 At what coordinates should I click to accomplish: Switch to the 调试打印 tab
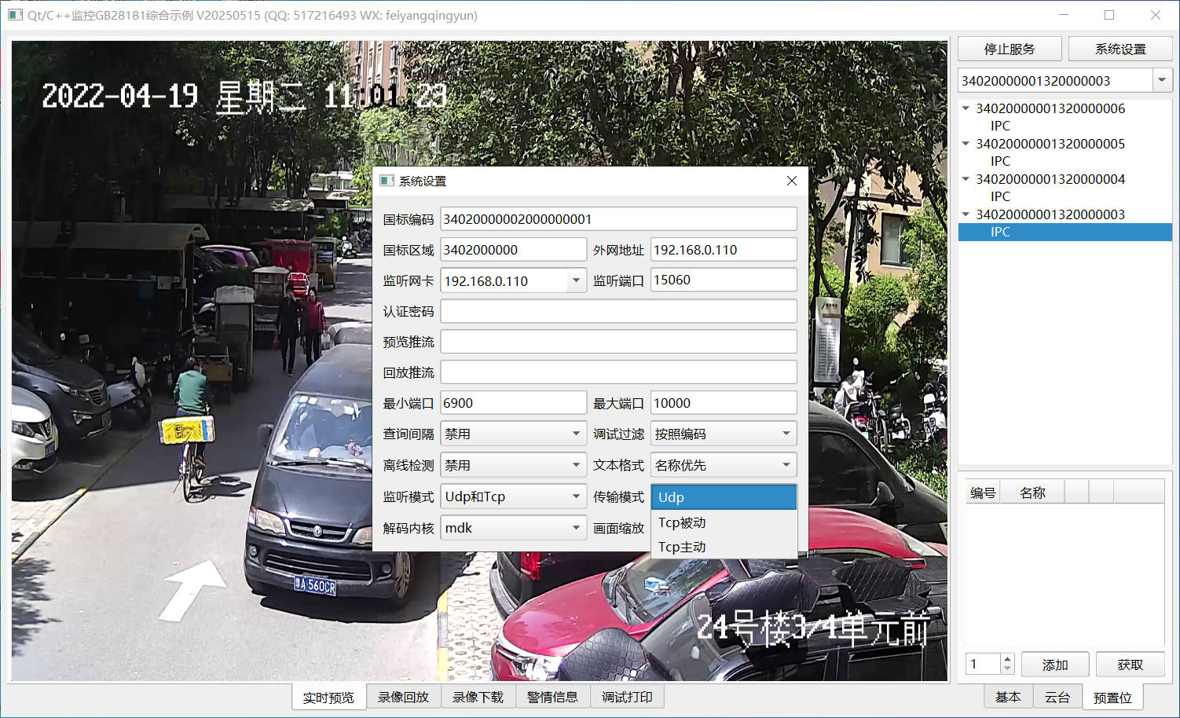627,697
